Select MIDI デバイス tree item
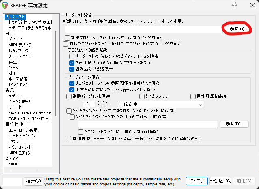Image resolution: width=259 pixels, height=189 pixels. 20,45
